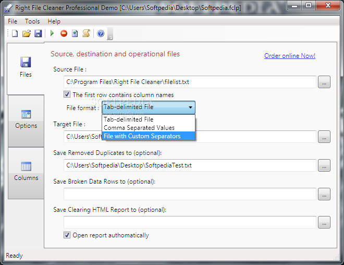Click the application icon in the title bar
This screenshot has width=344, height=265.
pyautogui.click(x=8, y=8)
